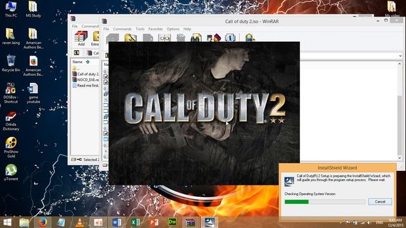The height and width of the screenshot is (228, 406).
Task: Click the greyed Test icon in WinRAR toolbar
Action: (x=148, y=38)
